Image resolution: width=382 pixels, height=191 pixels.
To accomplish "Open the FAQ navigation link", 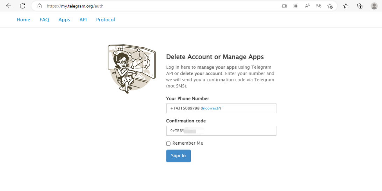I will pyautogui.click(x=44, y=20).
